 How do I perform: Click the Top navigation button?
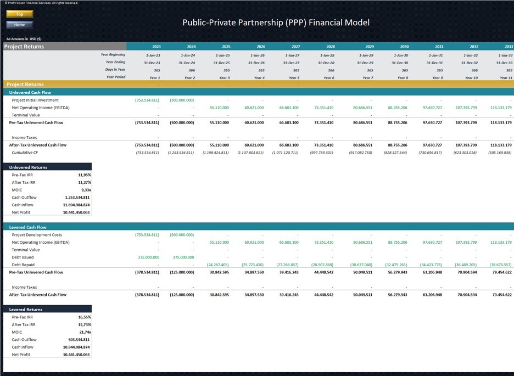pos(19,14)
